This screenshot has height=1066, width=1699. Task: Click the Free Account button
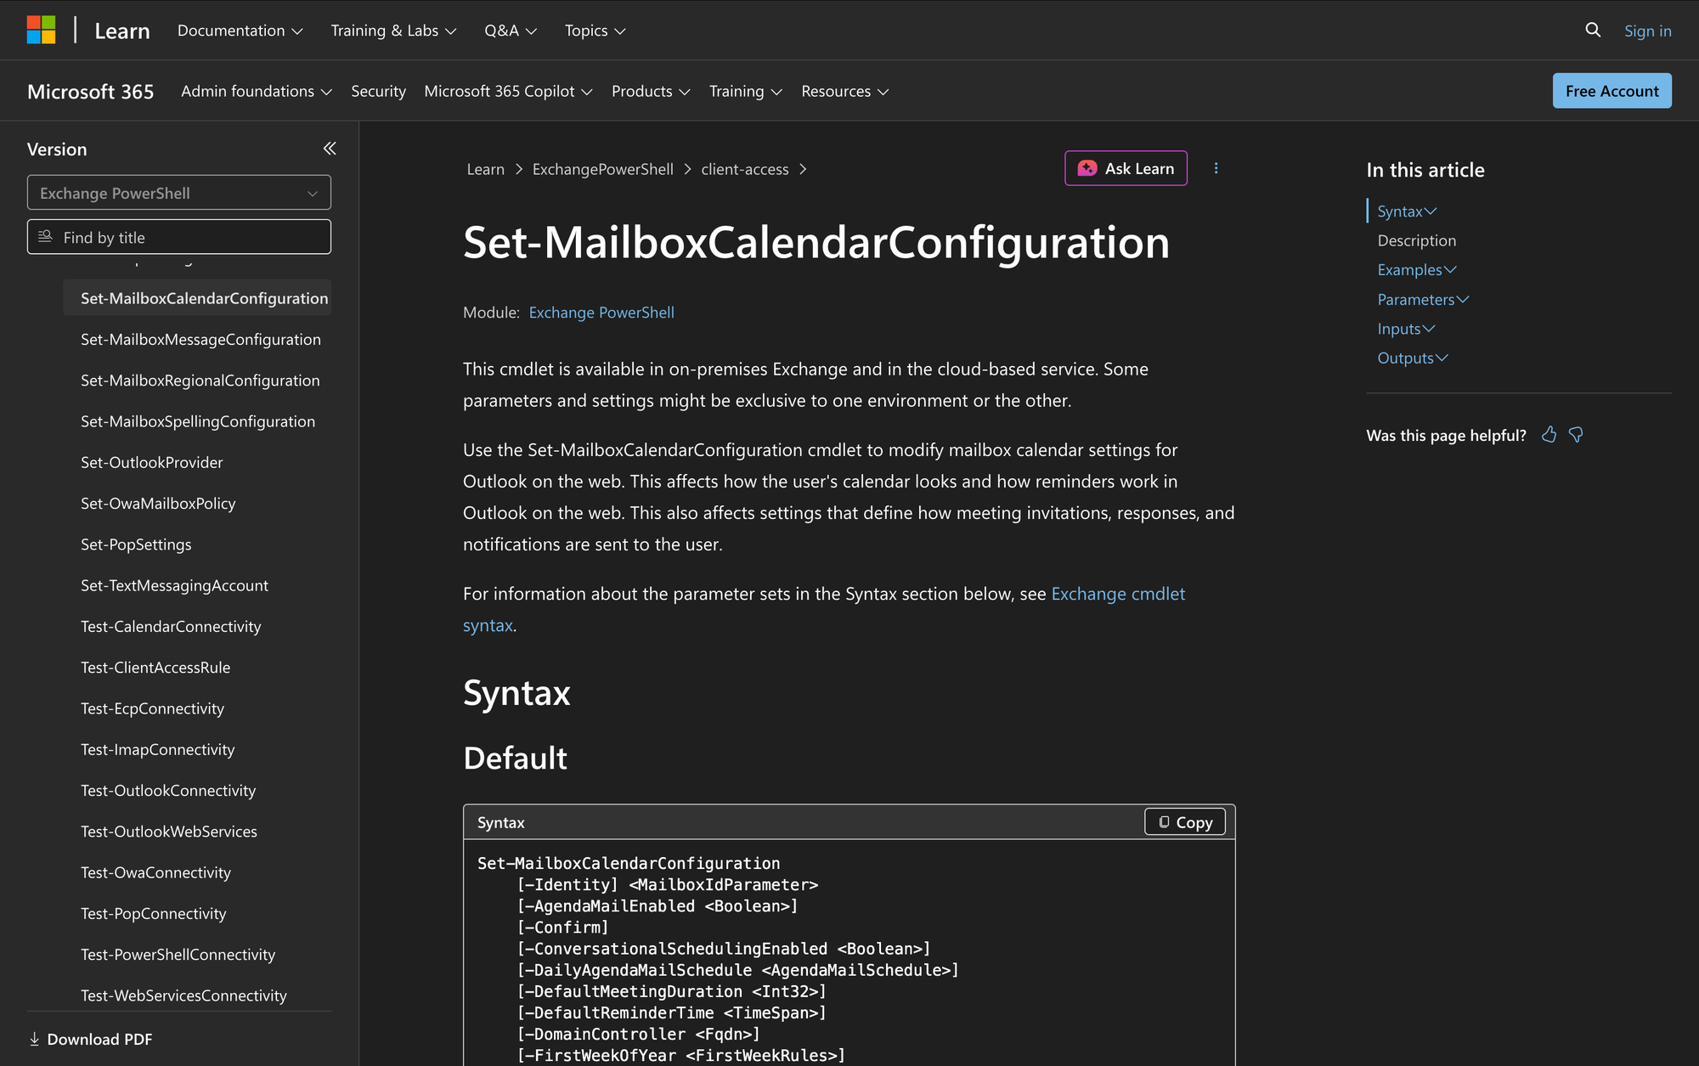tap(1612, 91)
